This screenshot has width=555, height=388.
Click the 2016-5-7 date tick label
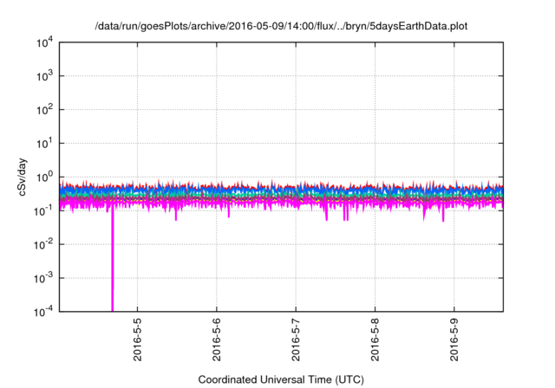pos(296,339)
